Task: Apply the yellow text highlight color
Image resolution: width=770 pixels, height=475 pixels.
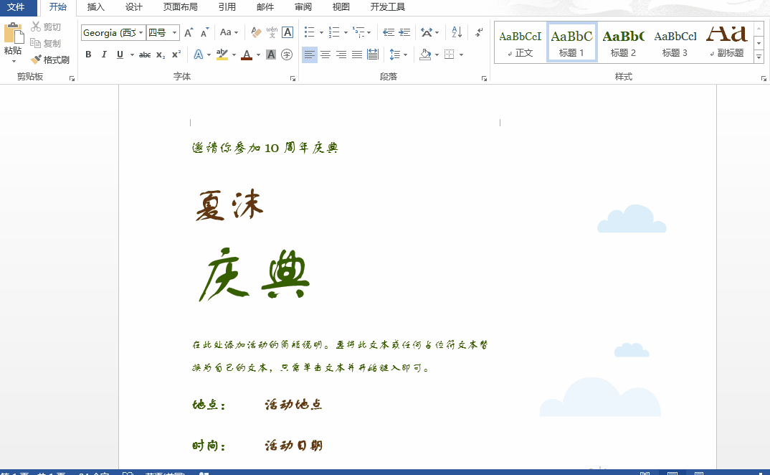Action: pos(222,55)
